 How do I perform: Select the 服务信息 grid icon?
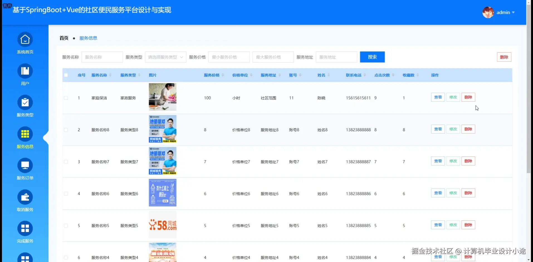pos(25,134)
